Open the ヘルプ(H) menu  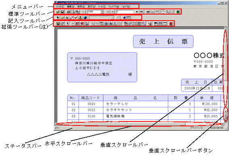pyautogui.click(x=126, y=6)
